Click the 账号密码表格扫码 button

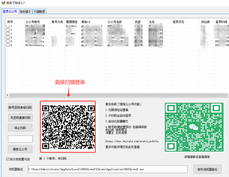20,107
